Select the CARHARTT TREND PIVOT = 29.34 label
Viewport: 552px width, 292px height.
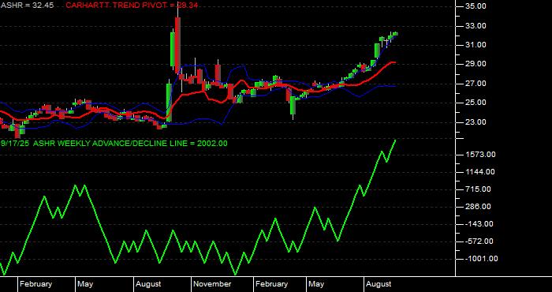[x=132, y=6]
